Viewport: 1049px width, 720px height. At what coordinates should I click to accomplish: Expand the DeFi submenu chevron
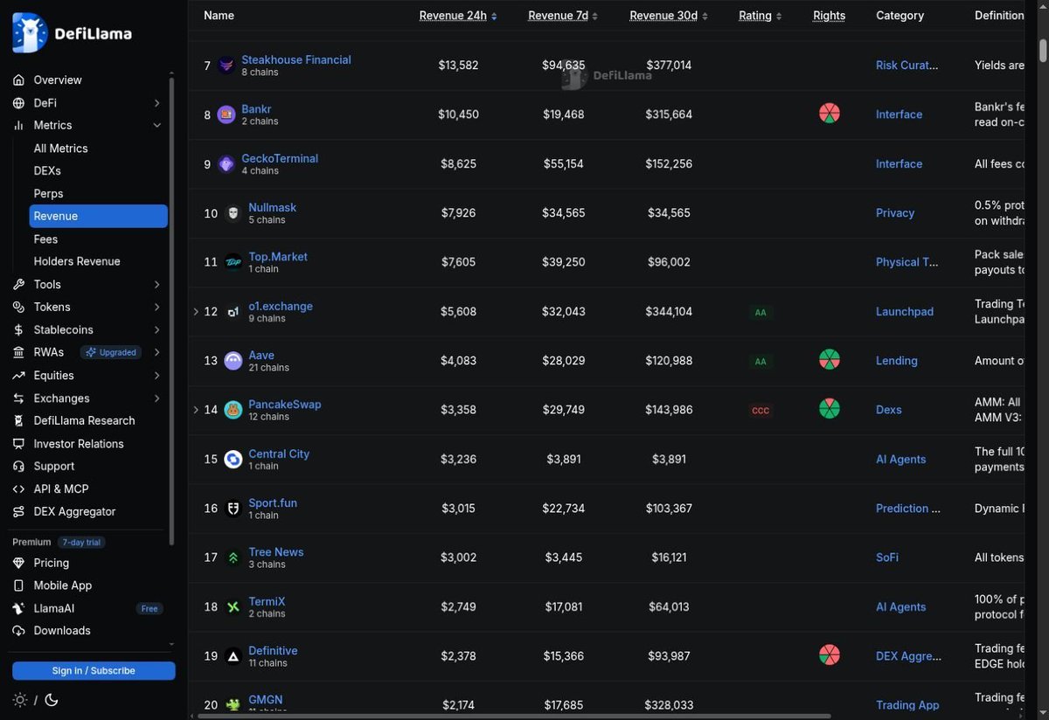click(157, 102)
